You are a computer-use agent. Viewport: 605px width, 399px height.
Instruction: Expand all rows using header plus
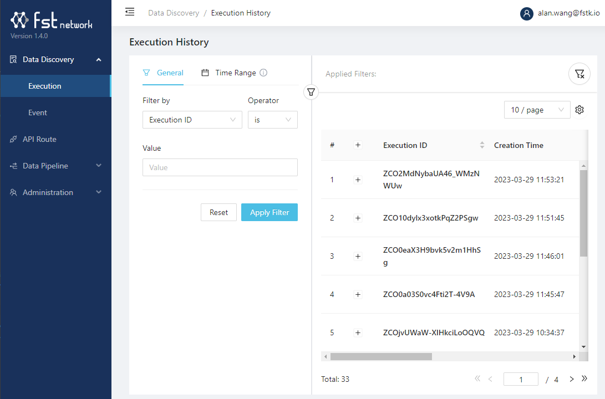tap(358, 145)
